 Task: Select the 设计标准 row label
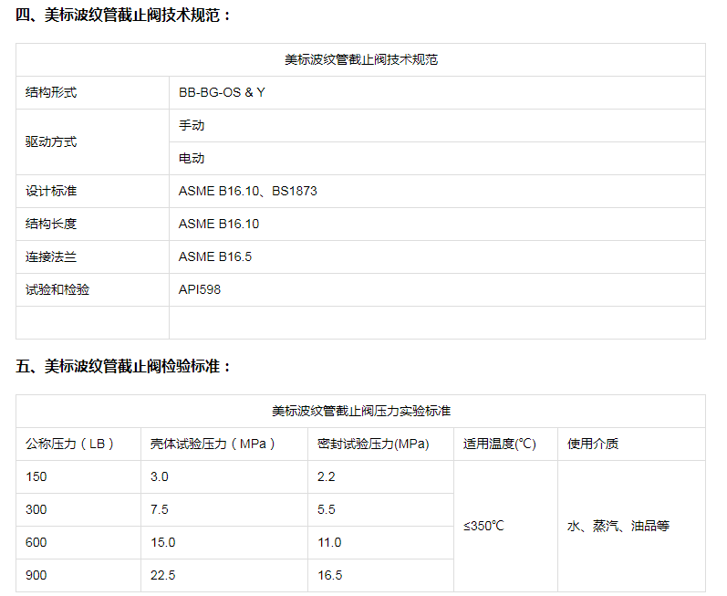52,192
